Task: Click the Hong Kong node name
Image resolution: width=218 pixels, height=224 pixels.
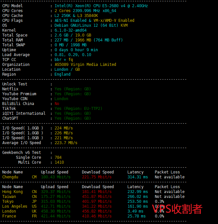Action: coord(12,192)
